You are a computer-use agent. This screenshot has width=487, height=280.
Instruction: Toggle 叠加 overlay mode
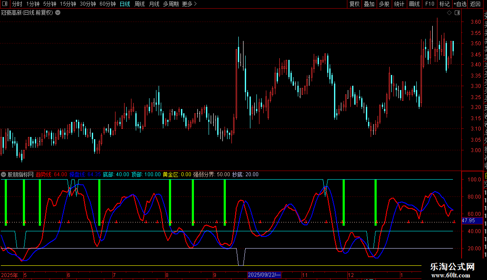369,4
